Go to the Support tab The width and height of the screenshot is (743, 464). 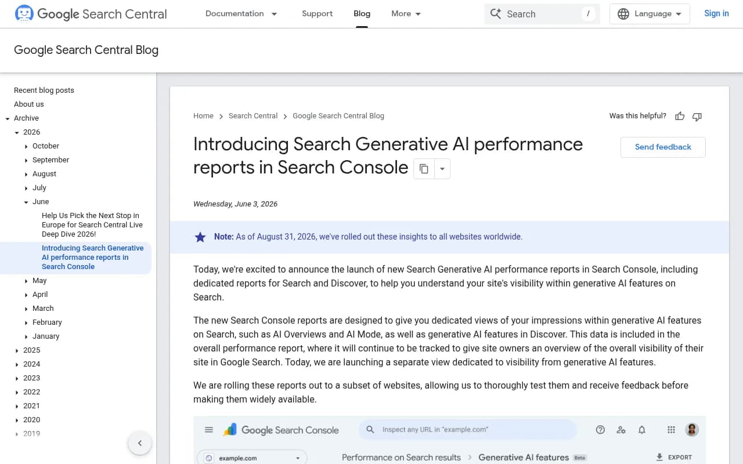pyautogui.click(x=318, y=14)
